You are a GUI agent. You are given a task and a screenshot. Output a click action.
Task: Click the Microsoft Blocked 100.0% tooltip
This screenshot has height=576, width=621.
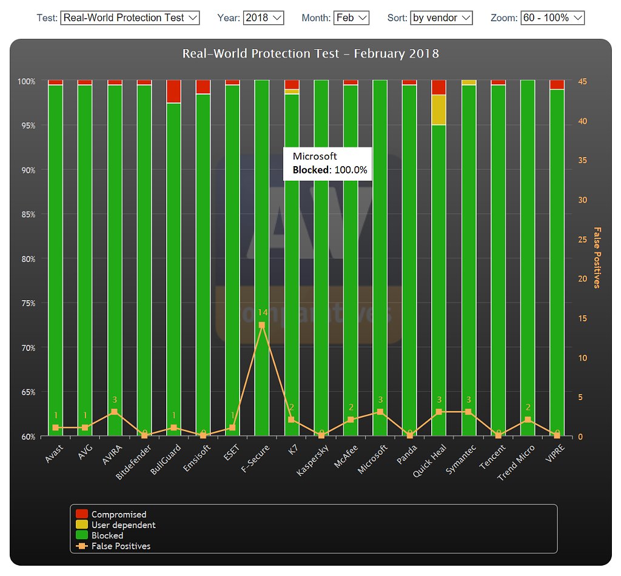(x=327, y=164)
